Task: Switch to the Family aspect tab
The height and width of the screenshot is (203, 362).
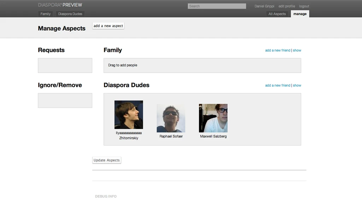Action: click(46, 14)
